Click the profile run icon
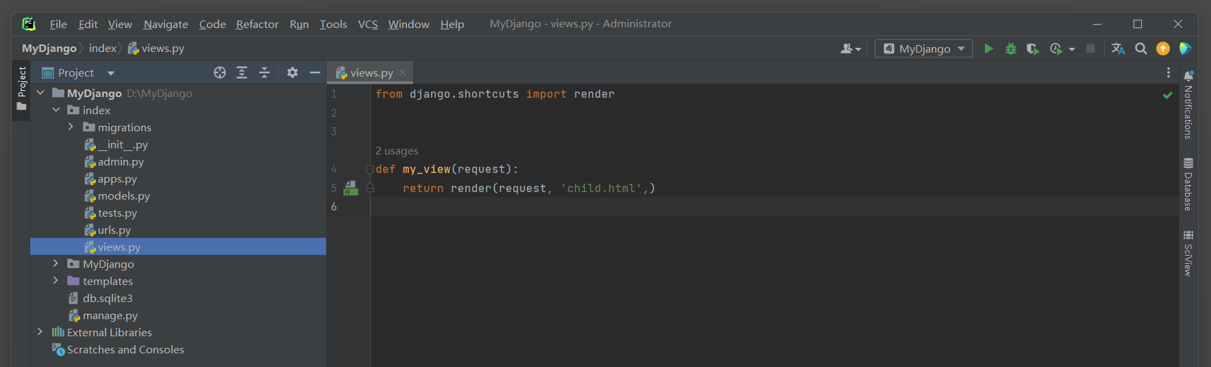Screen dimensions: 1211x367 tap(1056, 49)
